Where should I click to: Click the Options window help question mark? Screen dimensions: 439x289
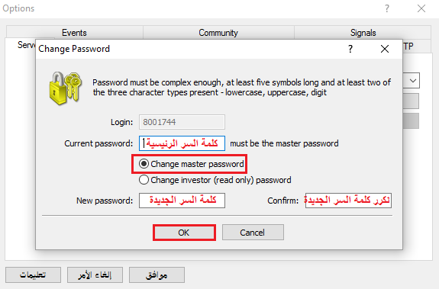(387, 8)
